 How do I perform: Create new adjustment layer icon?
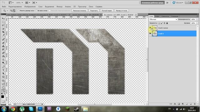pyautogui.click(x=183, y=104)
